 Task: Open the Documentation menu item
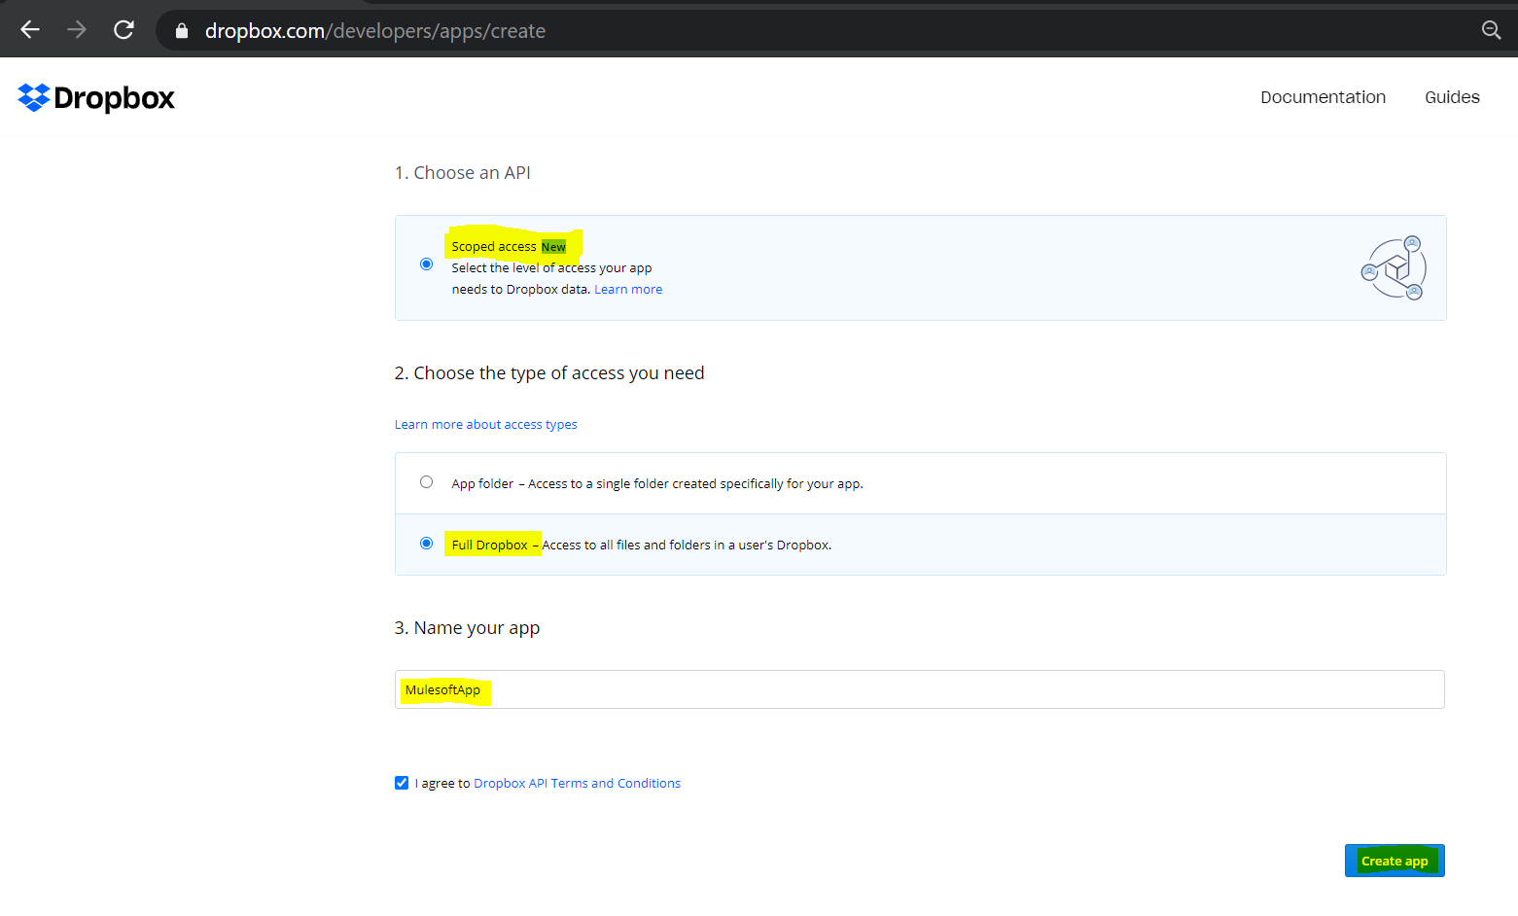(1323, 97)
